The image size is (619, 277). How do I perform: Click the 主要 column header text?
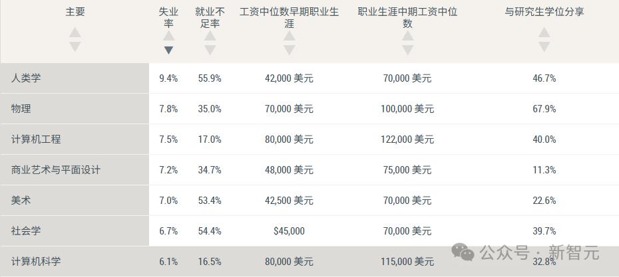75,12
